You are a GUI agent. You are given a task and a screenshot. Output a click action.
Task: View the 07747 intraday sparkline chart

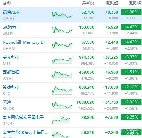[61, 120]
